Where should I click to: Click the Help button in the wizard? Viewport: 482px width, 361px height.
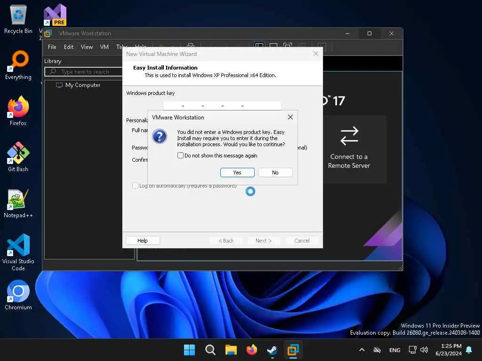coord(143,241)
